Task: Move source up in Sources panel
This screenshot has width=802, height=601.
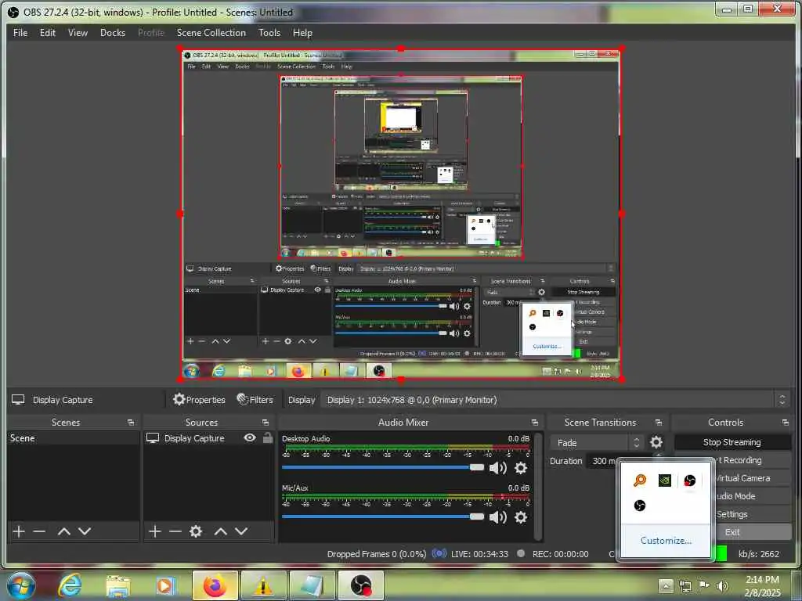Action: click(220, 531)
